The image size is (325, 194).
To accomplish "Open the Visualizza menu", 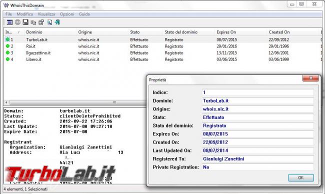I will click(46, 14).
